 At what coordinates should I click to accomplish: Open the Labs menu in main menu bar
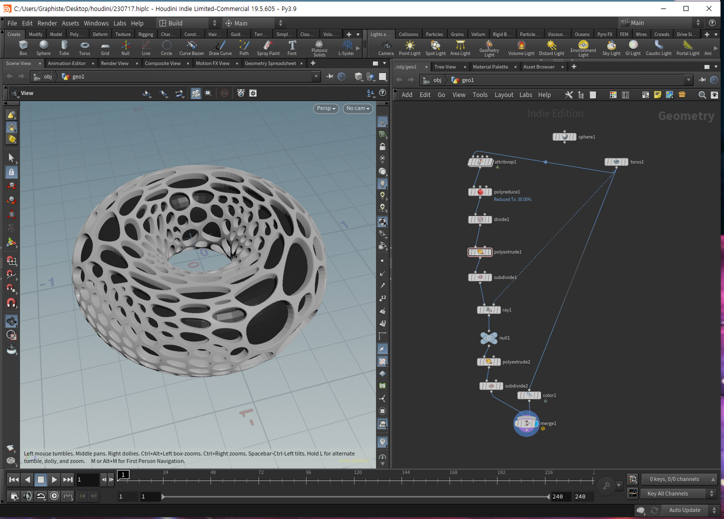coord(119,23)
